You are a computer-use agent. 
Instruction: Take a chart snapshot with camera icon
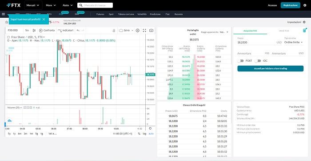pos(151,30)
